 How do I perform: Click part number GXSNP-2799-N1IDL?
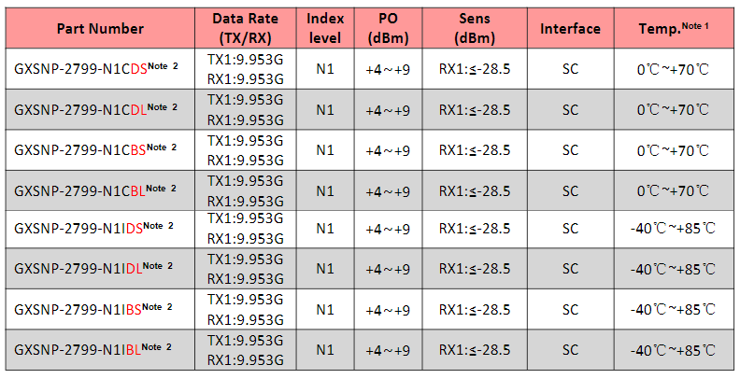(x=93, y=268)
